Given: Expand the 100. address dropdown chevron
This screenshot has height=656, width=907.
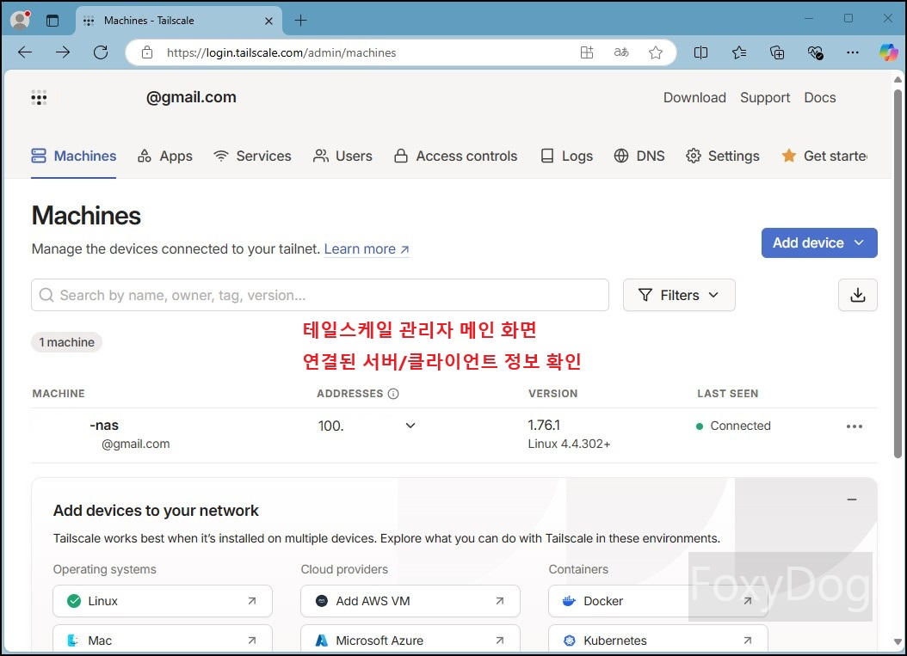Looking at the screenshot, I should click(410, 426).
